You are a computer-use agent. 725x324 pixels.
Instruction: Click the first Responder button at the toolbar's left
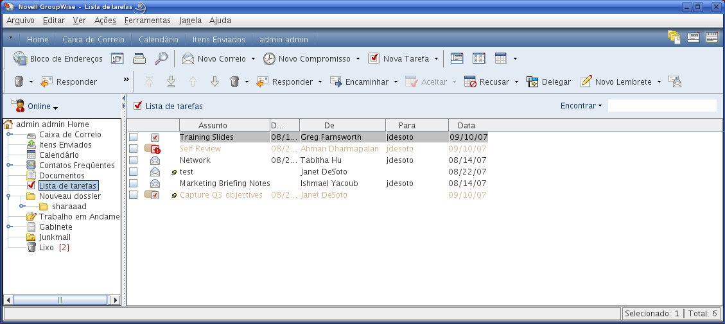[69, 82]
